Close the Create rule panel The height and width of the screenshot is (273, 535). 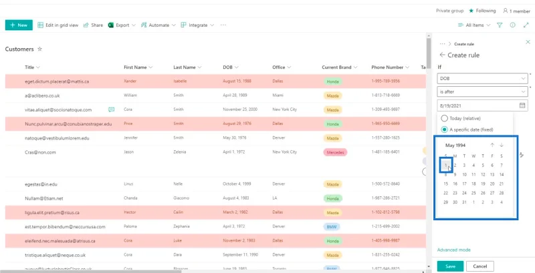tap(528, 42)
